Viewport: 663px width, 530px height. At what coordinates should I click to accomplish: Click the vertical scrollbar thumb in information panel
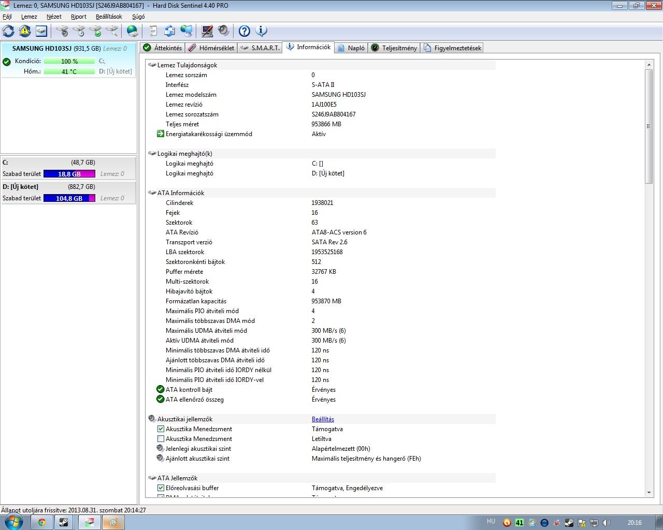click(x=648, y=126)
